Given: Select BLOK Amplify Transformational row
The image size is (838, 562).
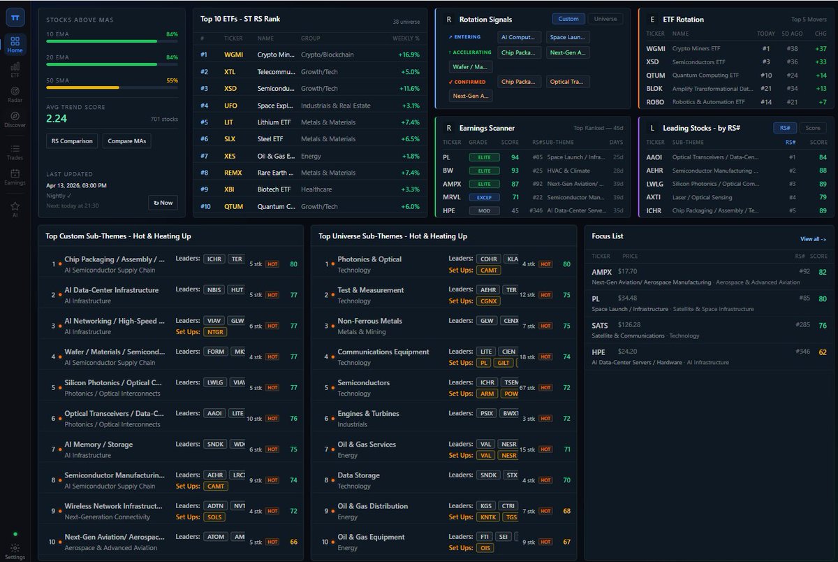Looking at the screenshot, I should [736, 89].
